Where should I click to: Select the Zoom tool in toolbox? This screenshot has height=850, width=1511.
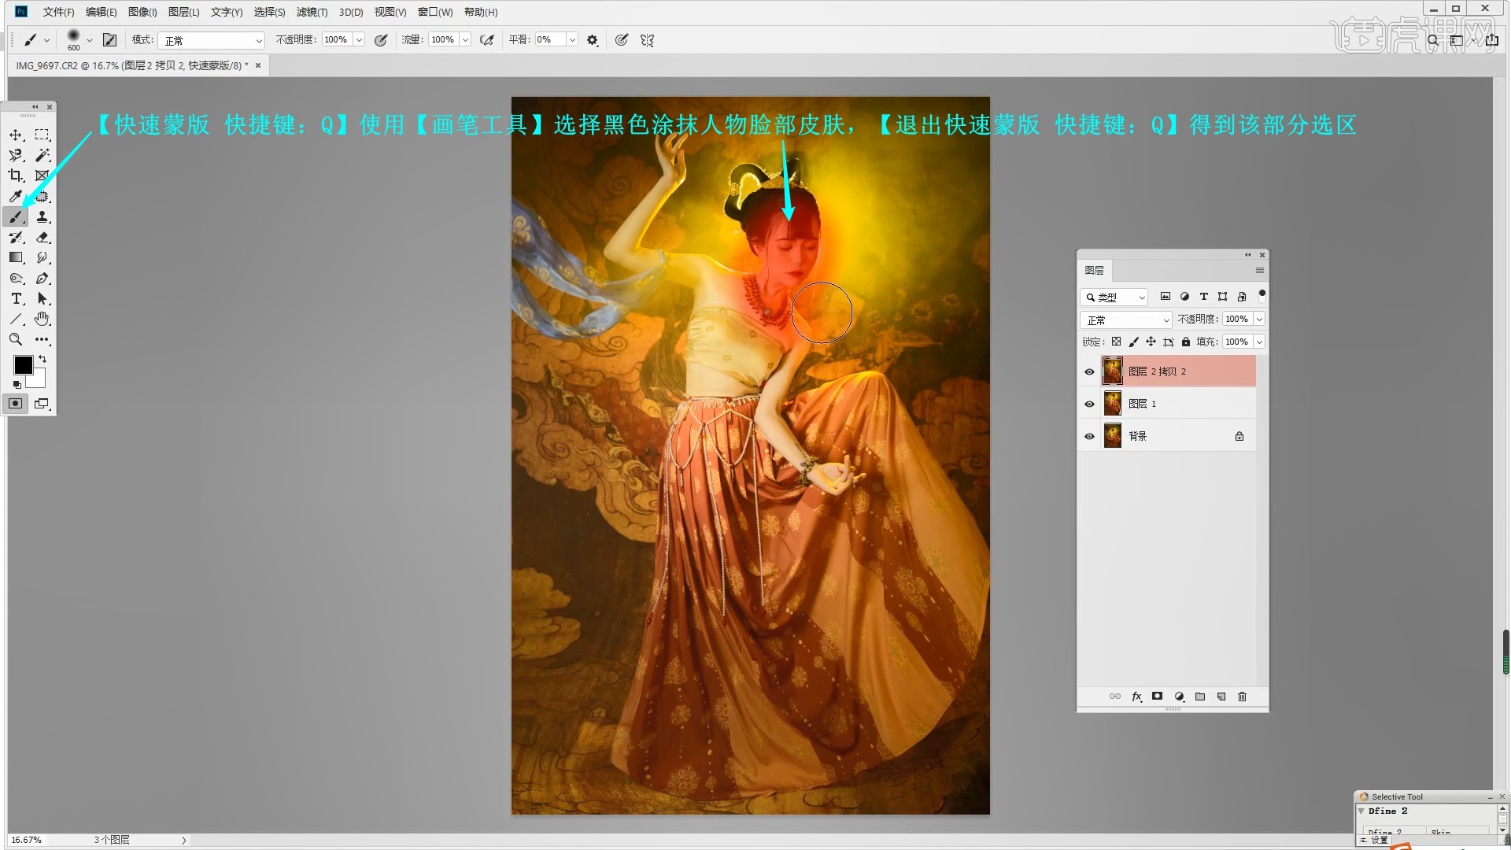16,340
